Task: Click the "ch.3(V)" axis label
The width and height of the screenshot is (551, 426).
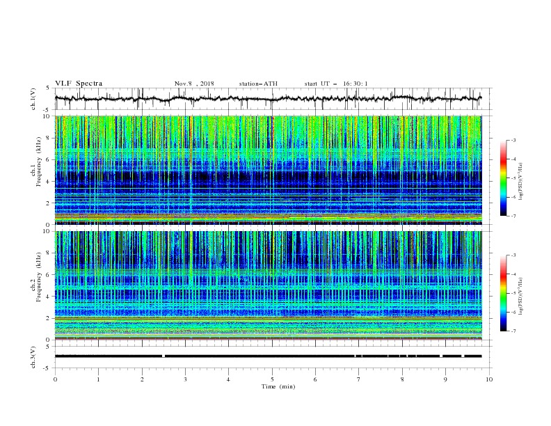Action: pyautogui.click(x=33, y=357)
